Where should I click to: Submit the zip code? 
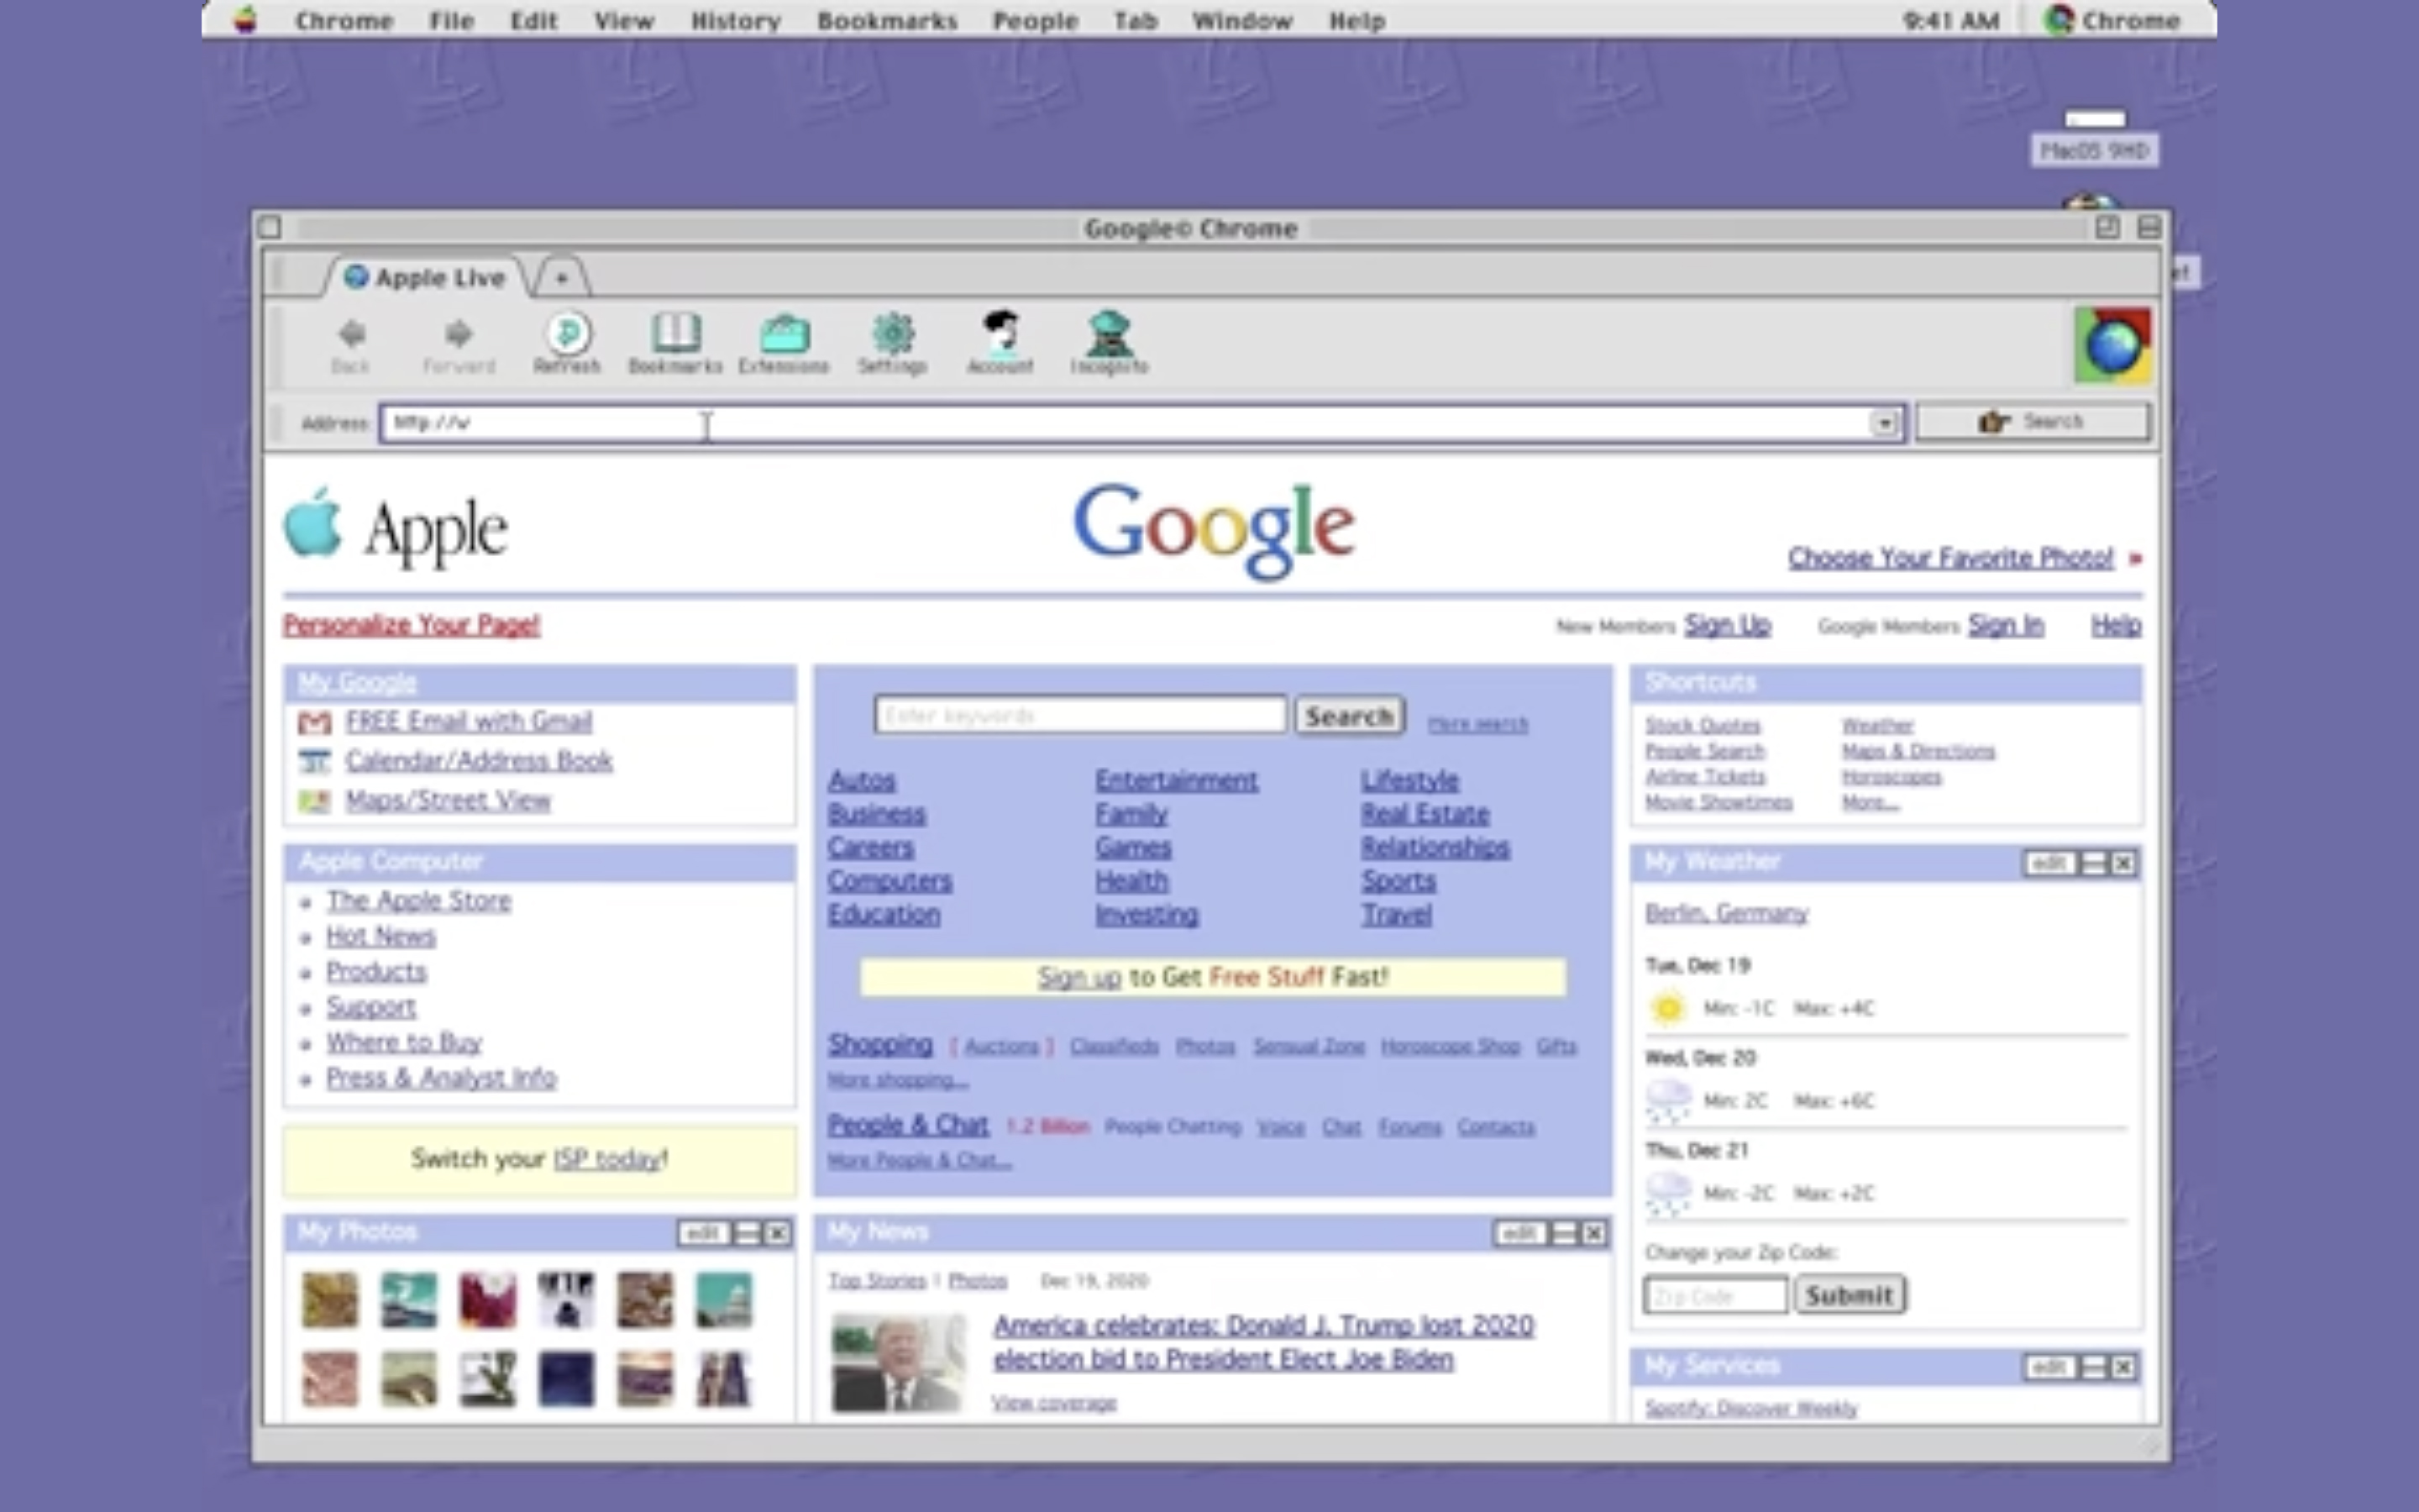coord(1850,1295)
